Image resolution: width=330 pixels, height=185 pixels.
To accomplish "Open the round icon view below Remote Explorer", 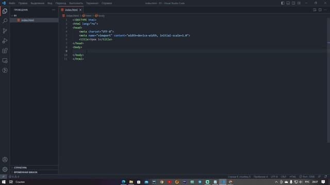I will 5,70.
